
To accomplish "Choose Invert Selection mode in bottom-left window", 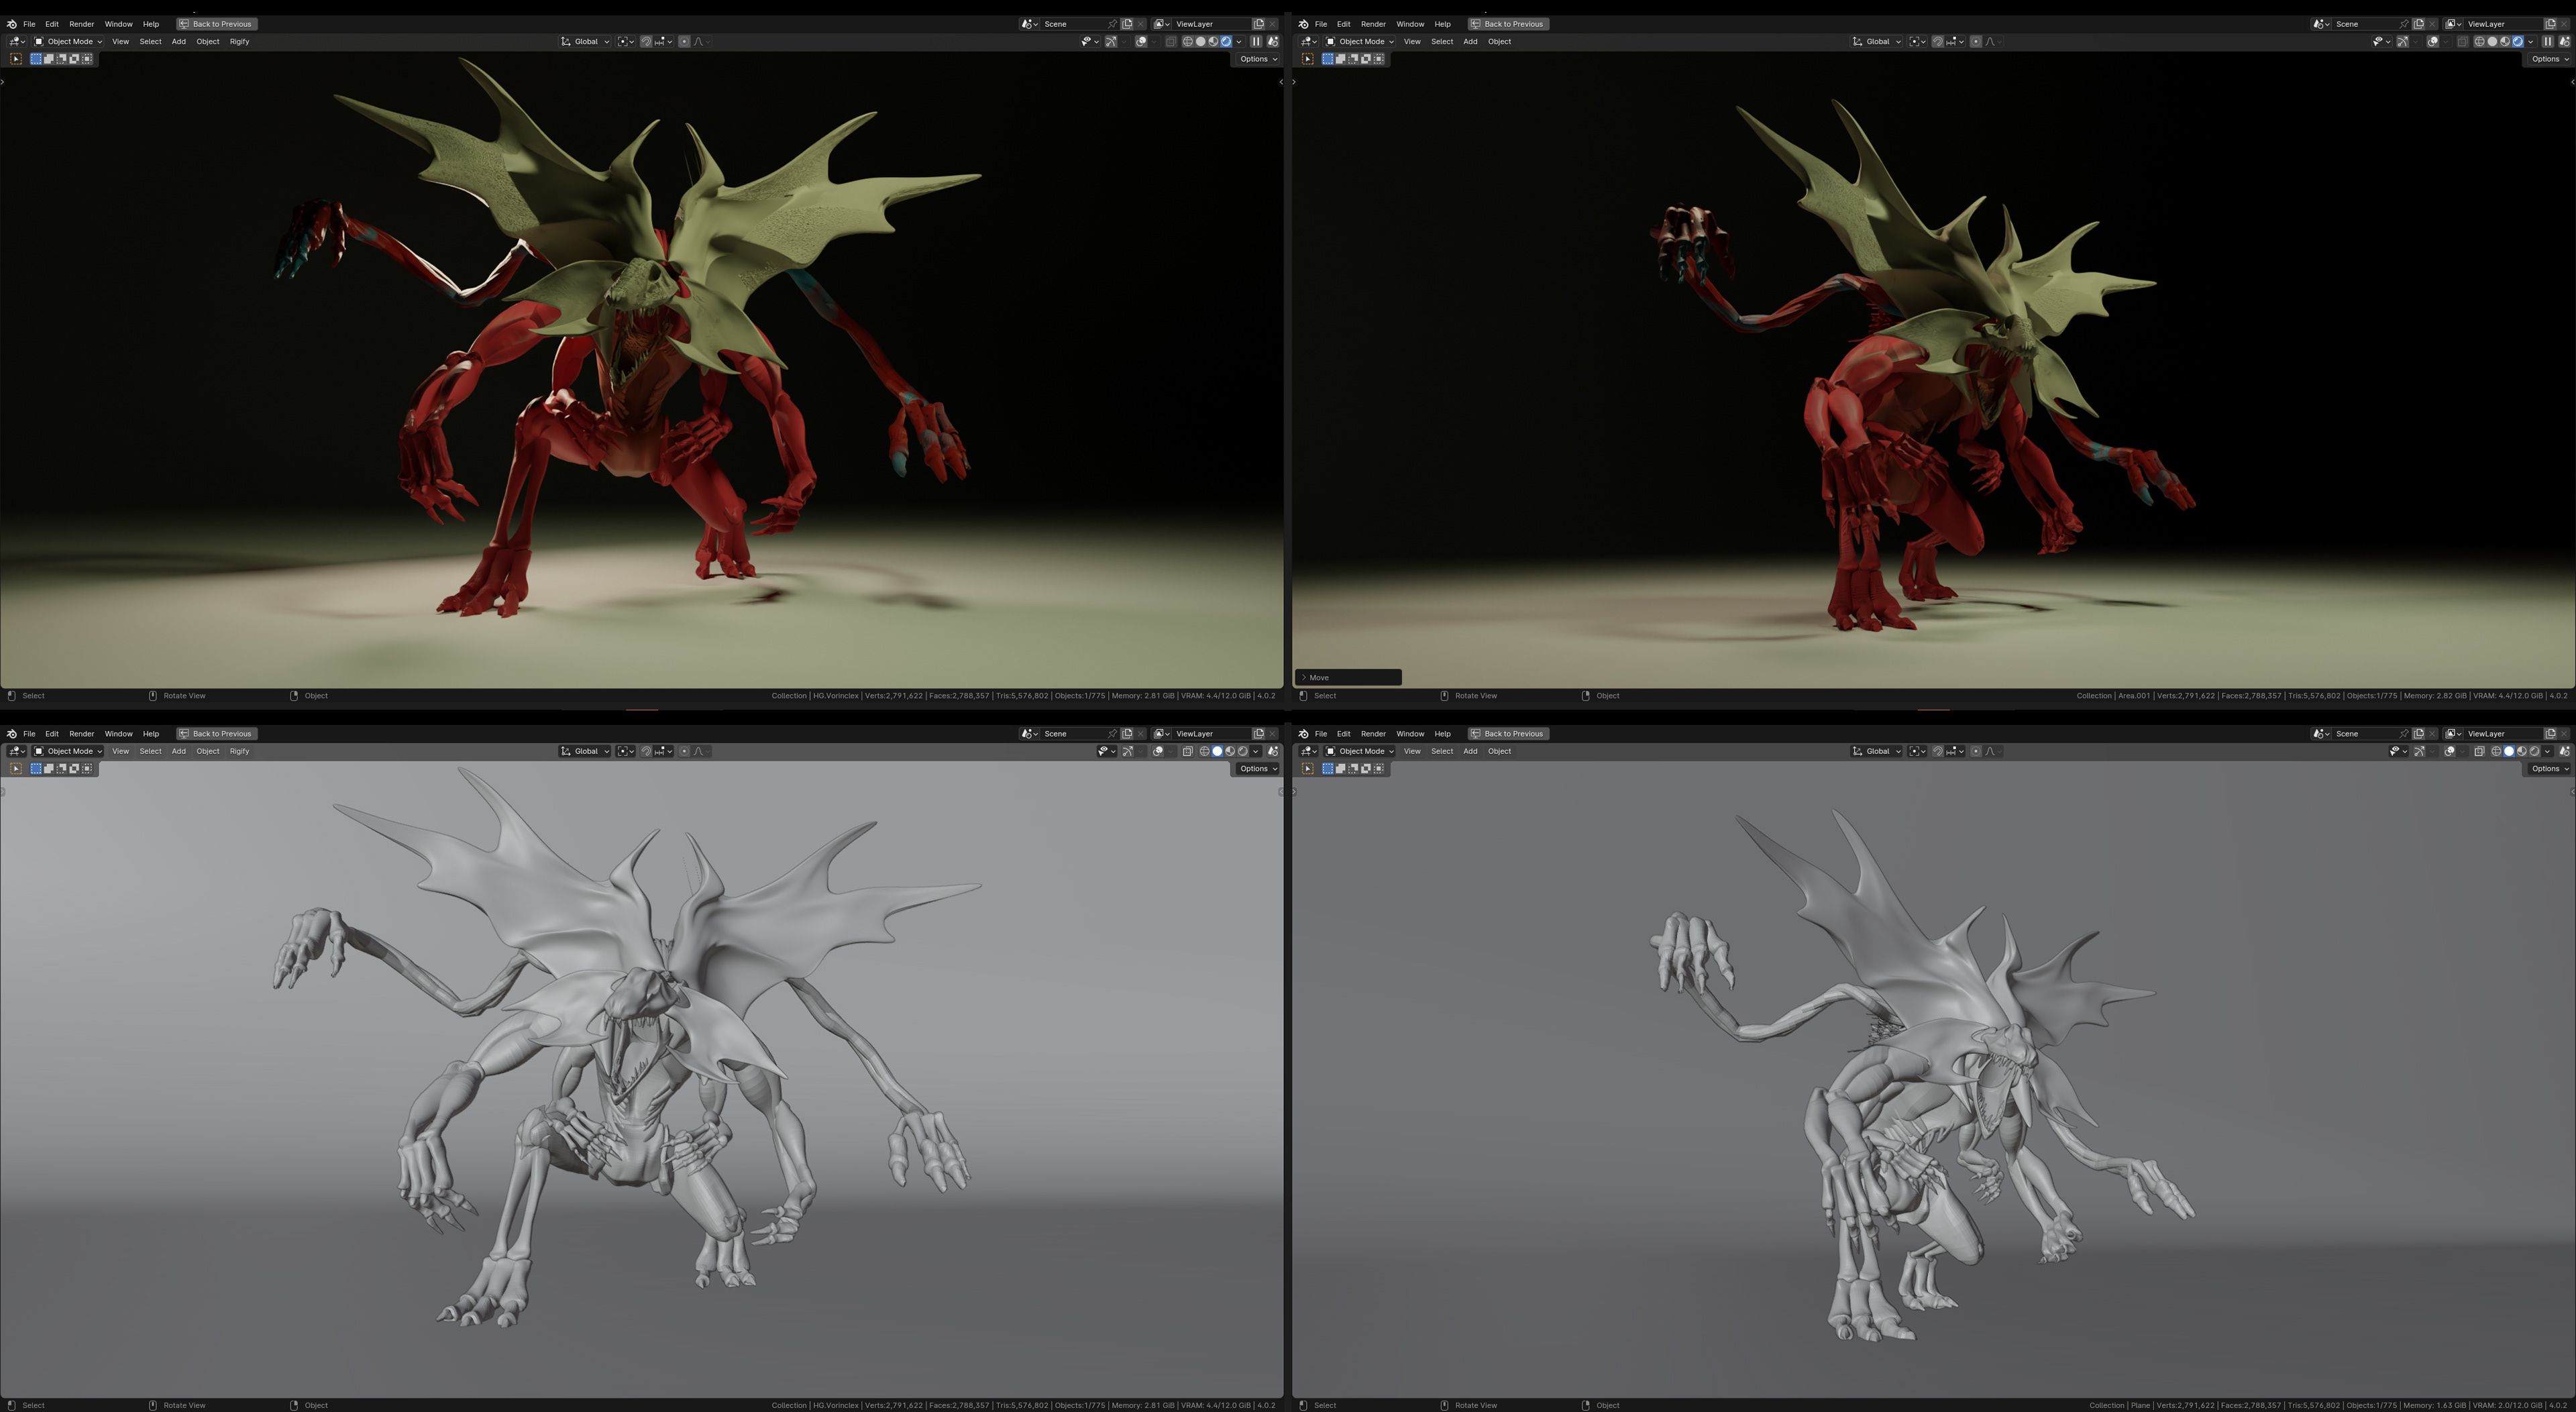I will point(75,768).
